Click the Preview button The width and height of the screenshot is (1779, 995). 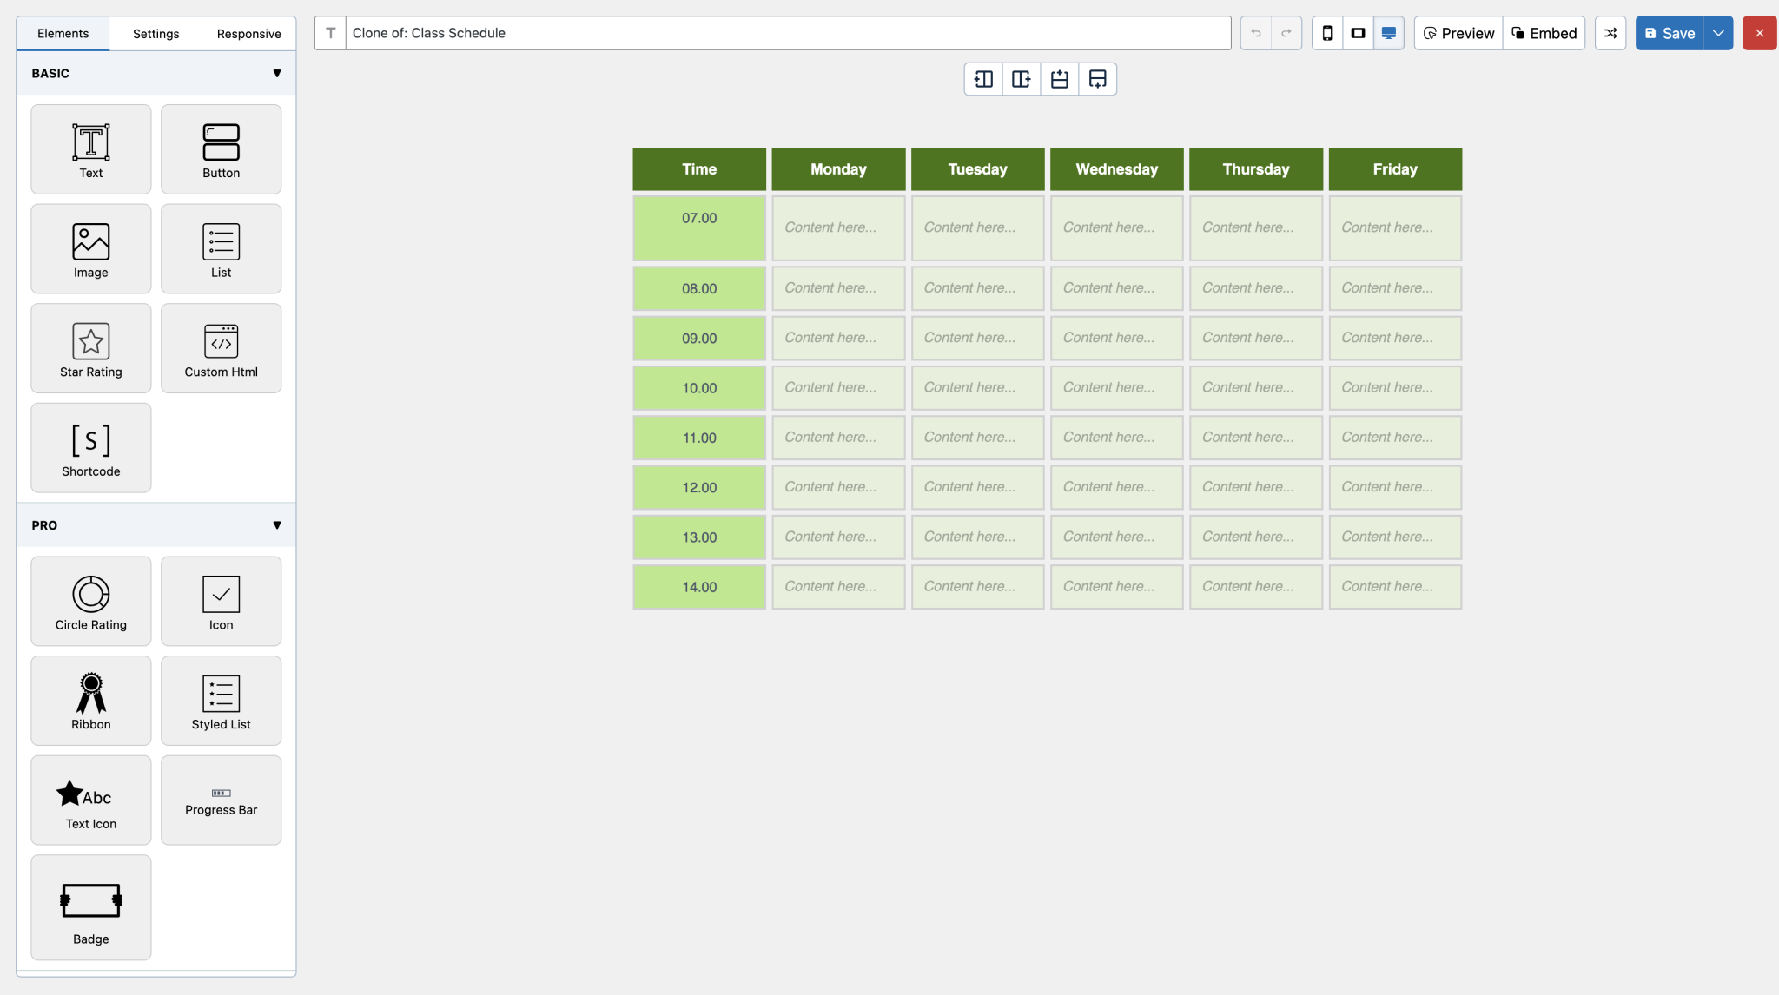[1458, 33]
